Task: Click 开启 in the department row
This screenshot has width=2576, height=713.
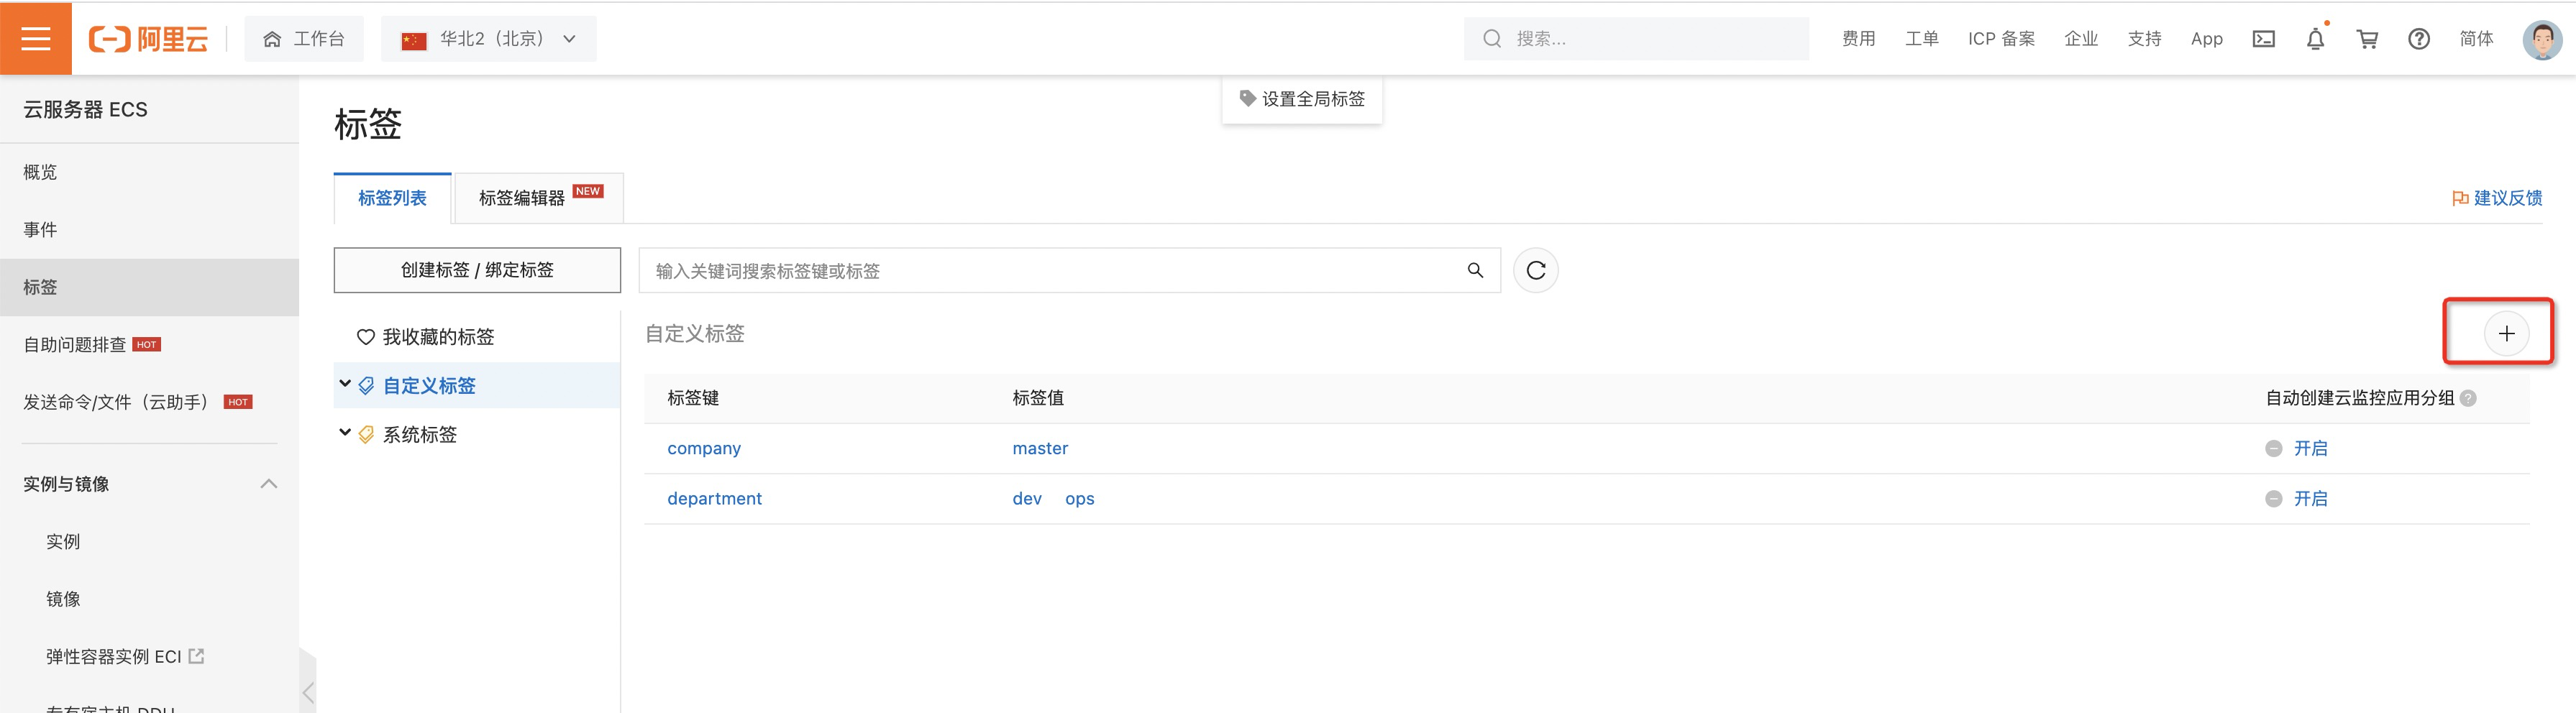Action: 2310,499
